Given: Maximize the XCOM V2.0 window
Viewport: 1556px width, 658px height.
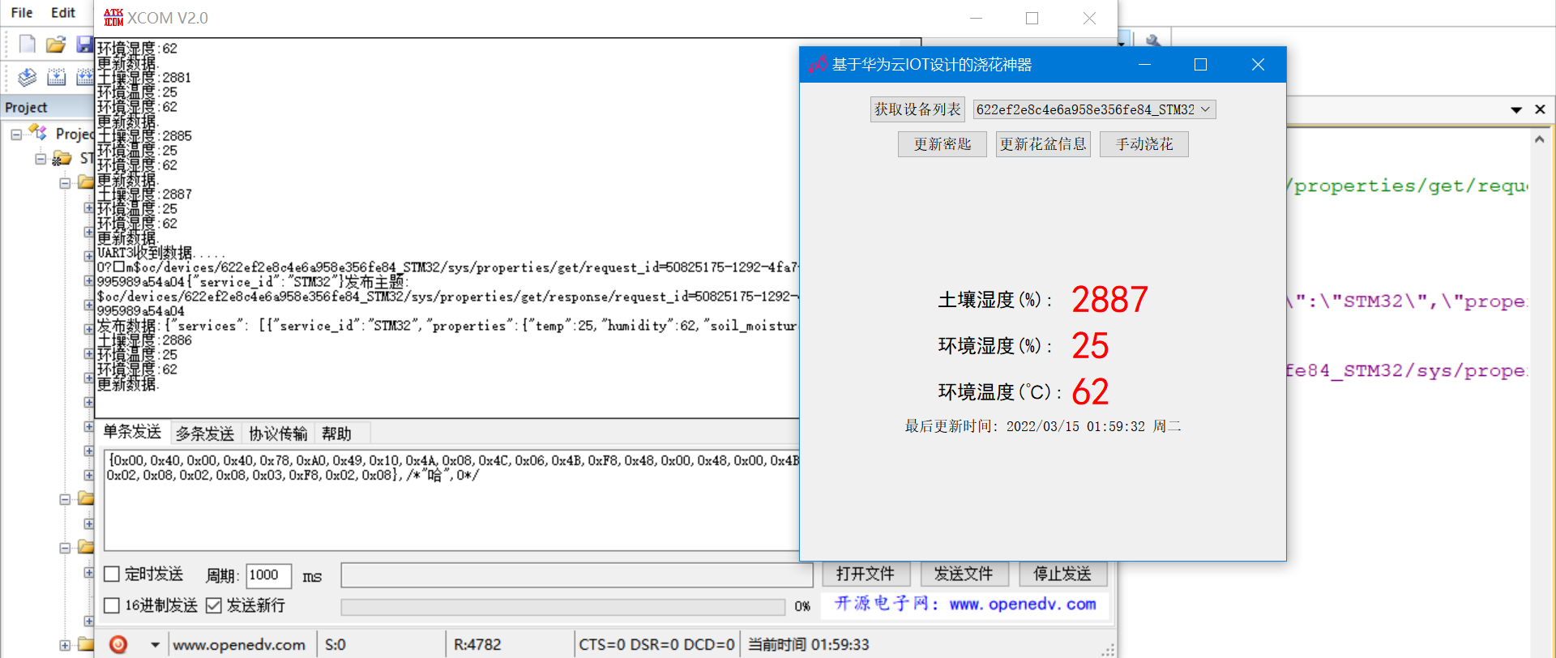Looking at the screenshot, I should [1032, 18].
